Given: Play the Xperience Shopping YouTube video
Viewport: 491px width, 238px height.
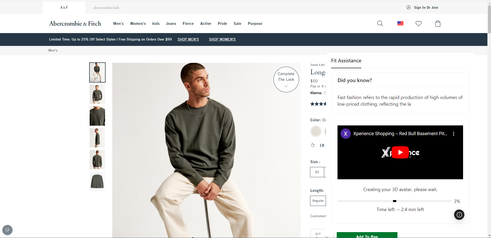Looking at the screenshot, I should pos(400,152).
